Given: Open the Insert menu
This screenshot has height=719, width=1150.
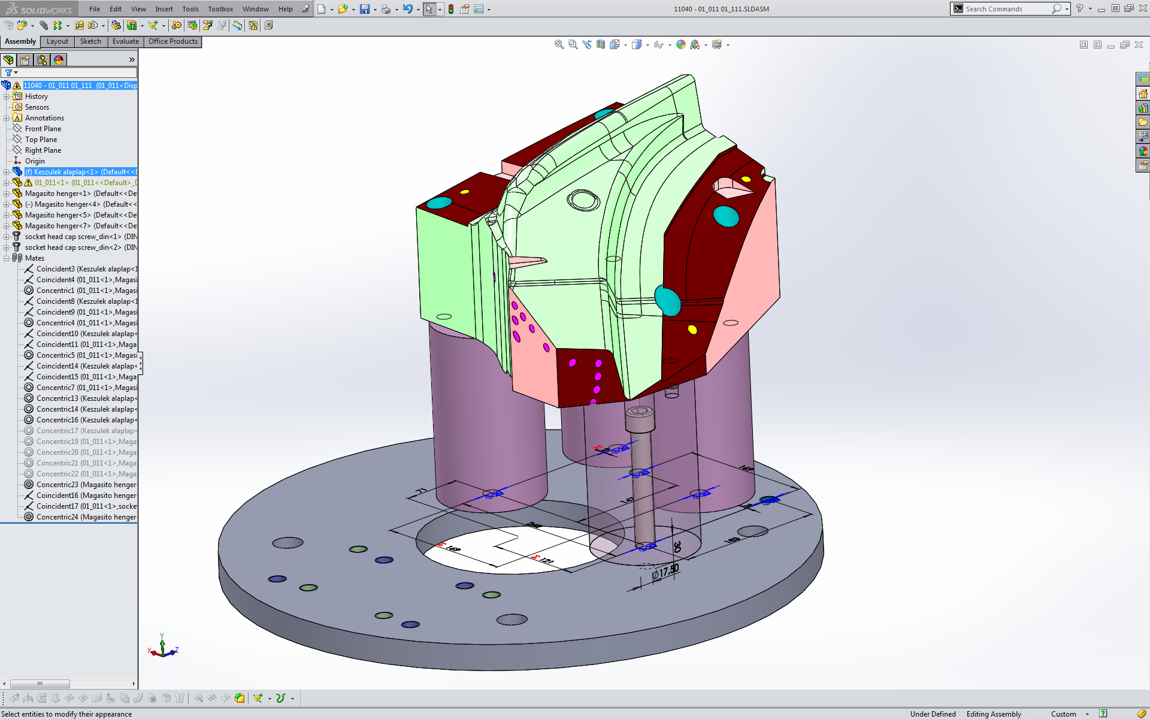Looking at the screenshot, I should point(164,9).
